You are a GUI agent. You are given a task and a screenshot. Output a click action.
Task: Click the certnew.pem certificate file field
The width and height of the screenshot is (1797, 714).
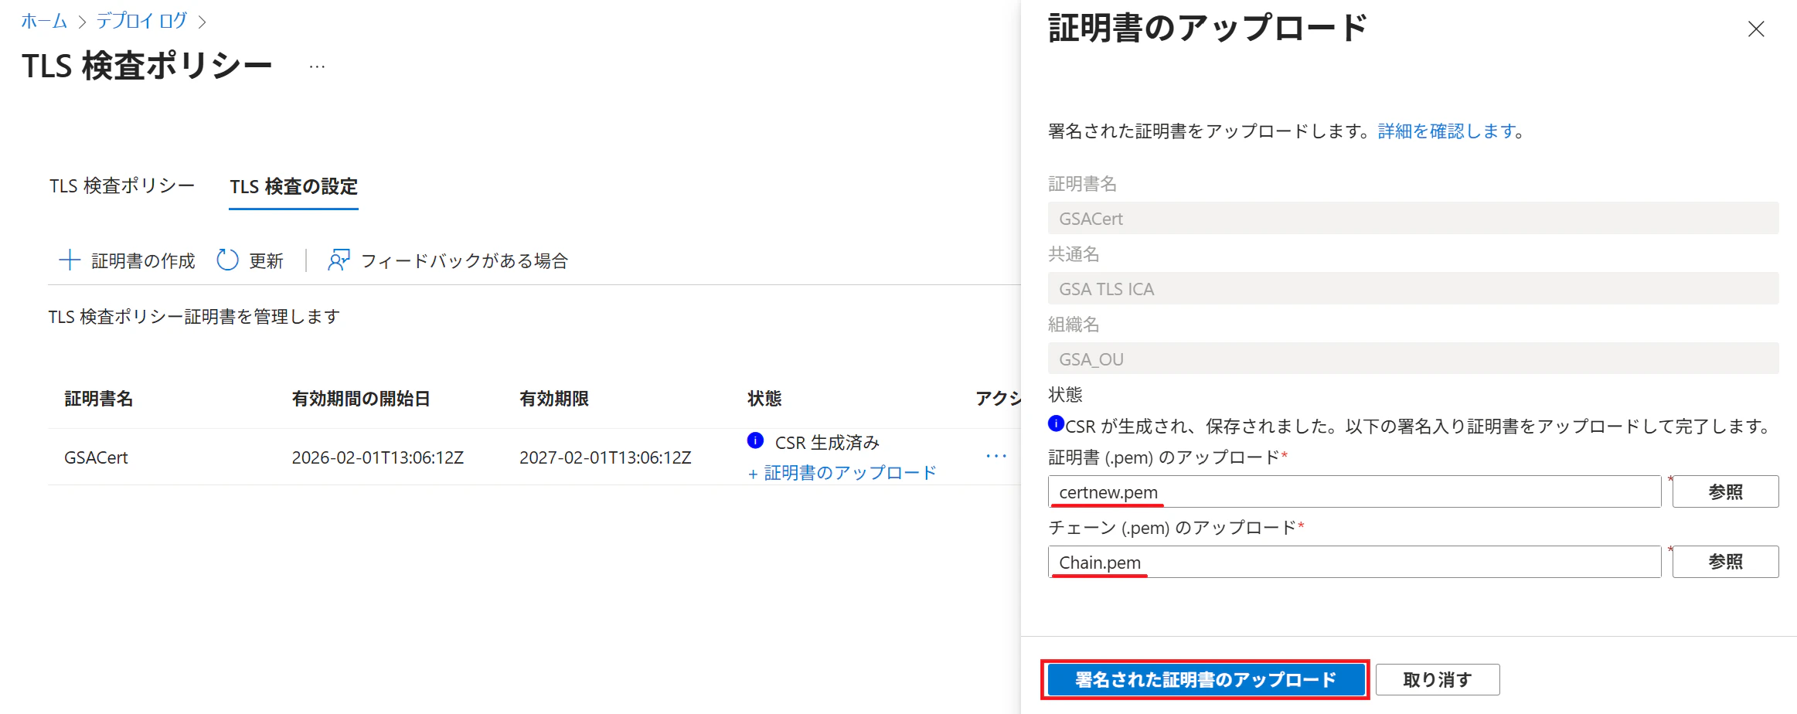1354,491
